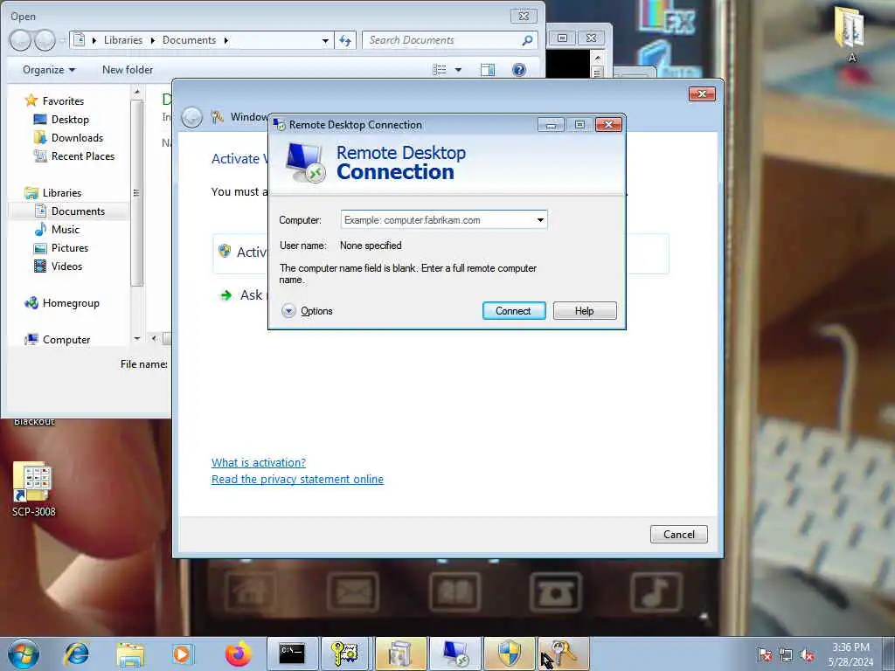Expand arrow after Documents in breadcrumb
The width and height of the screenshot is (895, 671).
coord(226,40)
